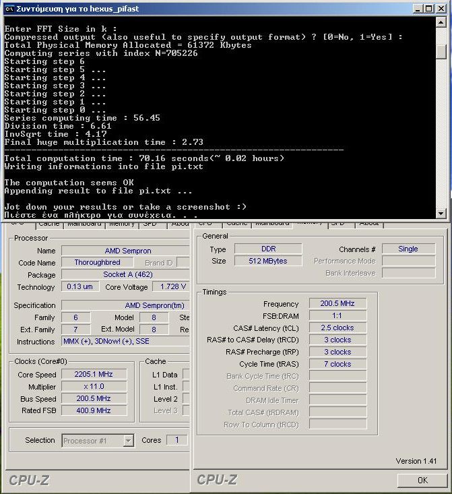The height and width of the screenshot is (494, 452).
Task: Click the empty Performance Mode field
Action: point(408,261)
